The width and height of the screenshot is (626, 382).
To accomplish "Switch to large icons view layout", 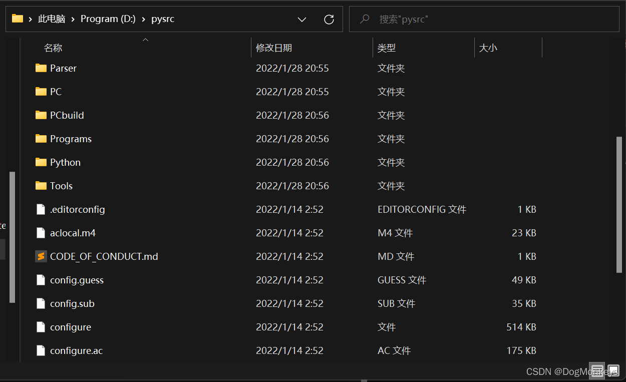I will (613, 370).
